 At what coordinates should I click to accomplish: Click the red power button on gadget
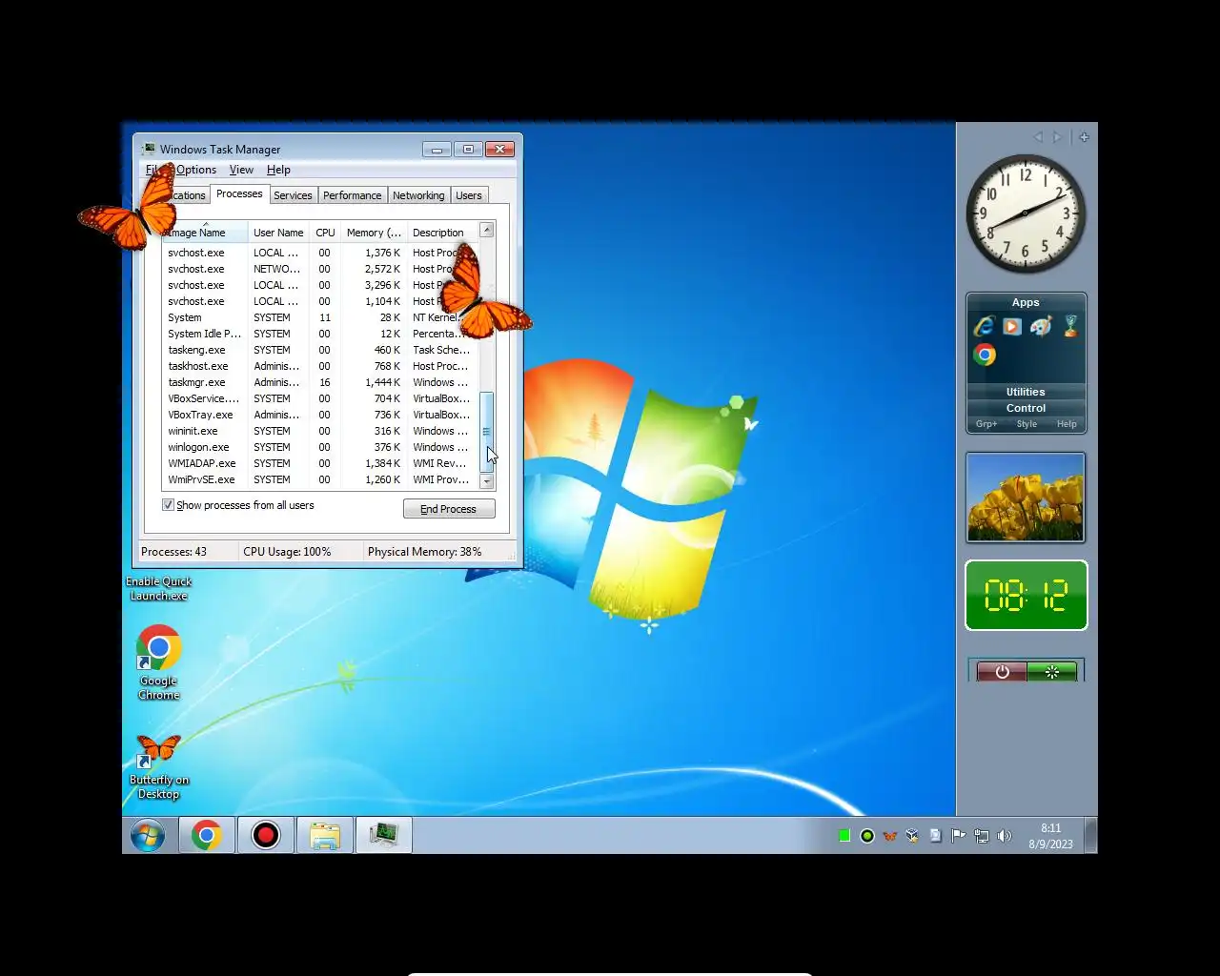coord(1002,672)
